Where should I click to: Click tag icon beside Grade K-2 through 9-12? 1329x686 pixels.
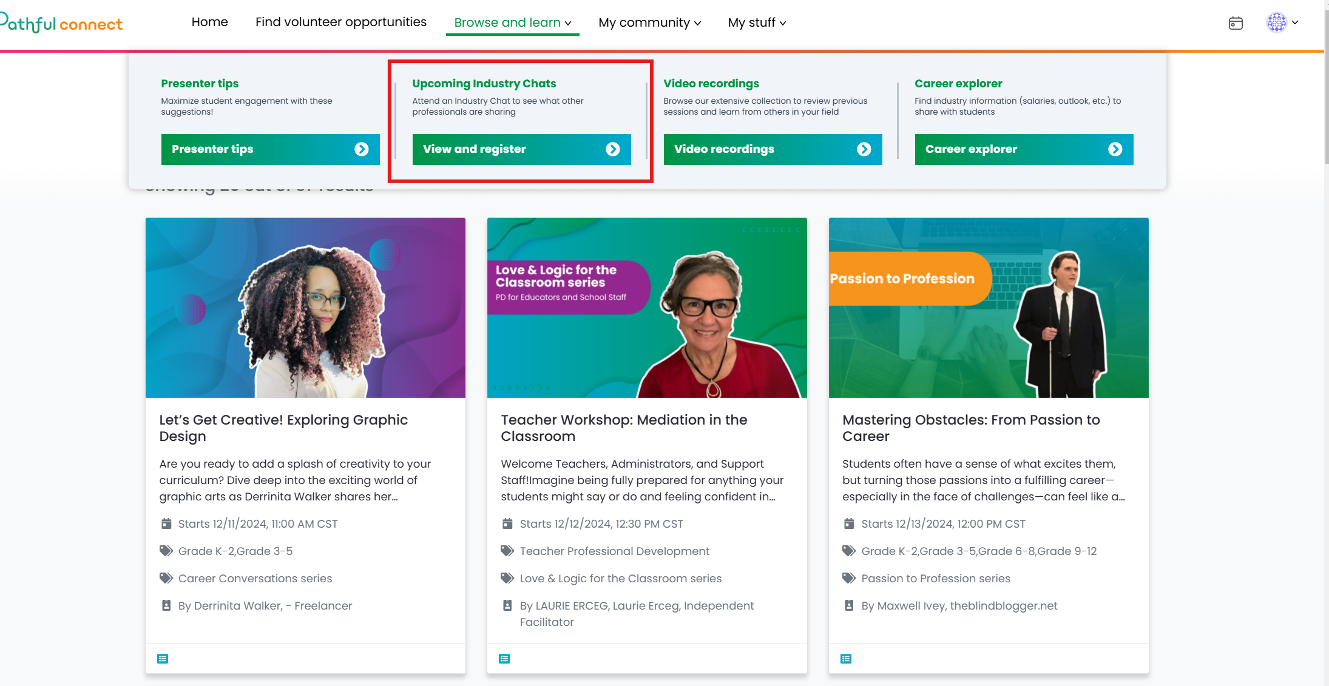click(x=850, y=551)
